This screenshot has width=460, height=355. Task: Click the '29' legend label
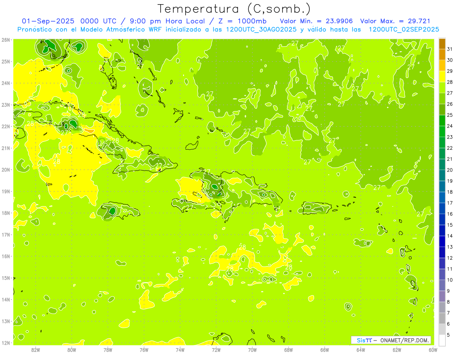[x=450, y=71]
